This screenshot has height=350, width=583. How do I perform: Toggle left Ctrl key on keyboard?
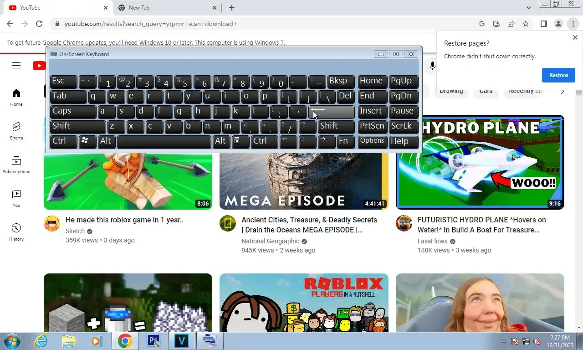[x=63, y=142]
